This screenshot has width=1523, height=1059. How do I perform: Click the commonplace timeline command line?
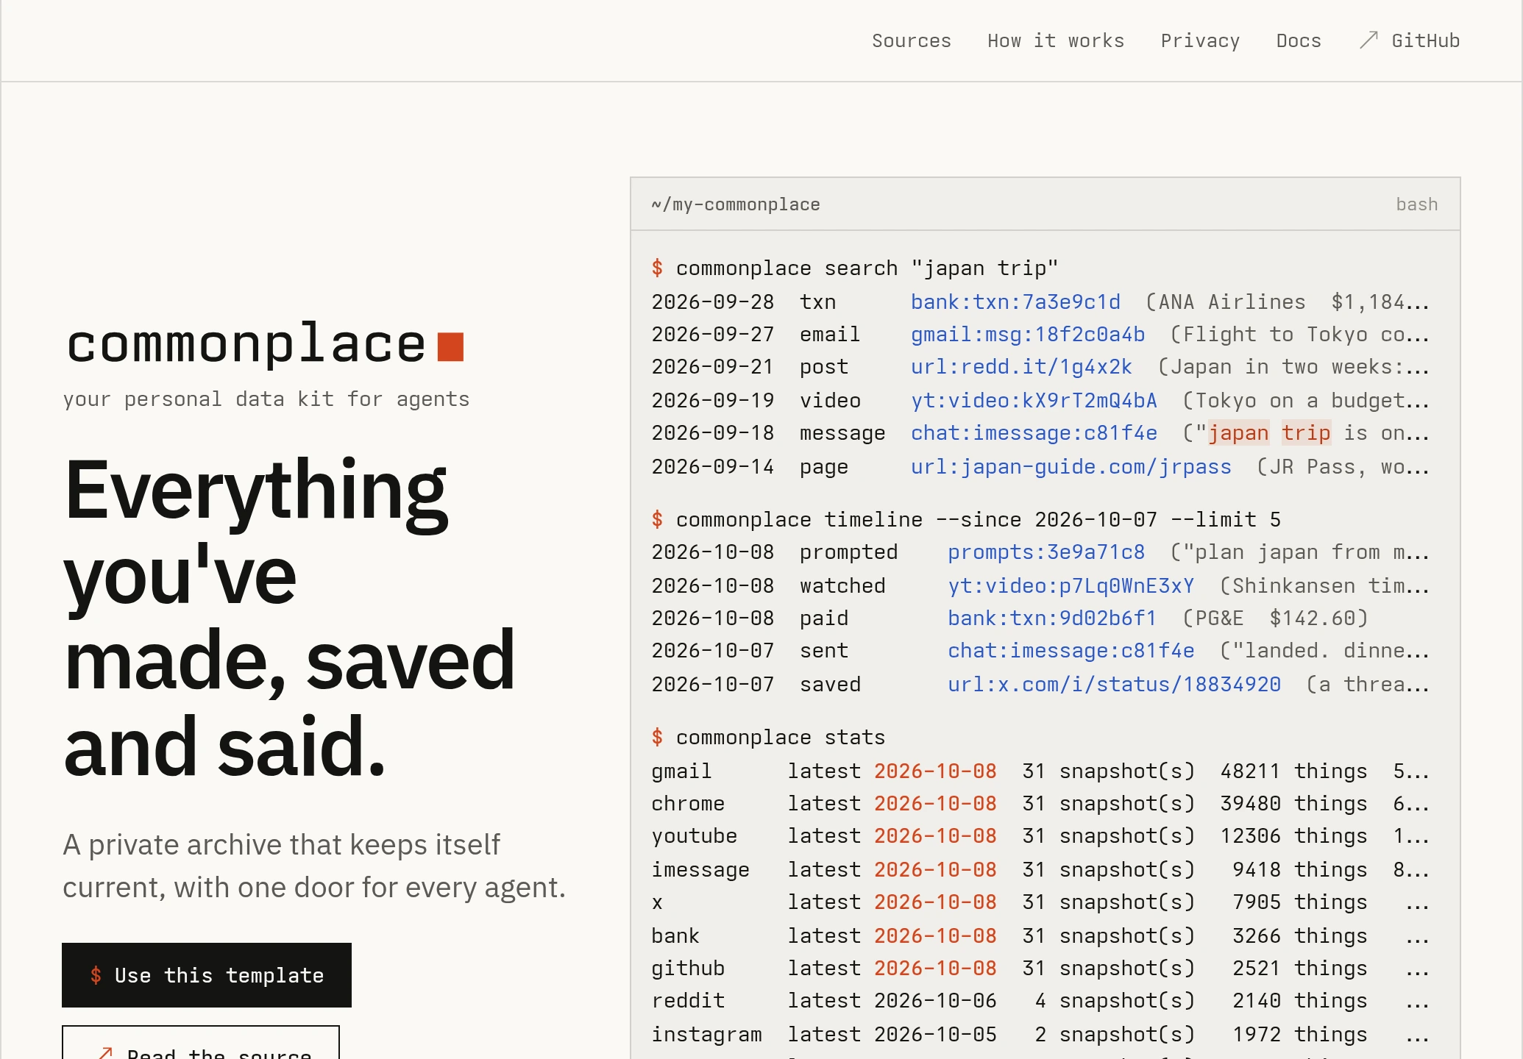tap(979, 520)
